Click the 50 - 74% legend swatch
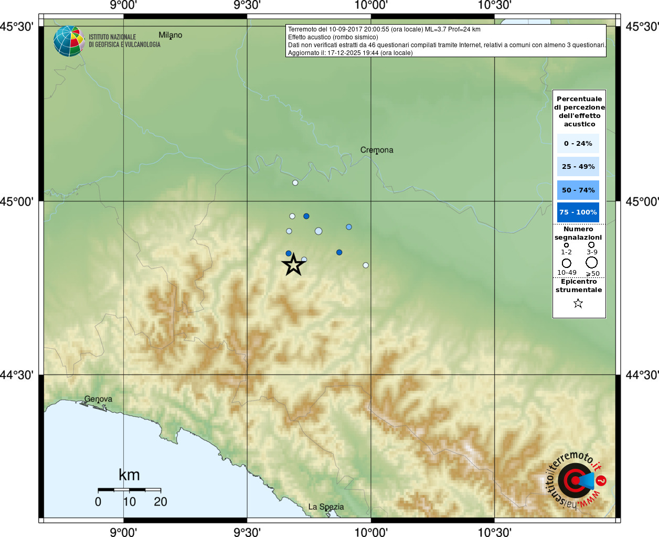659x537 pixels. click(x=578, y=190)
